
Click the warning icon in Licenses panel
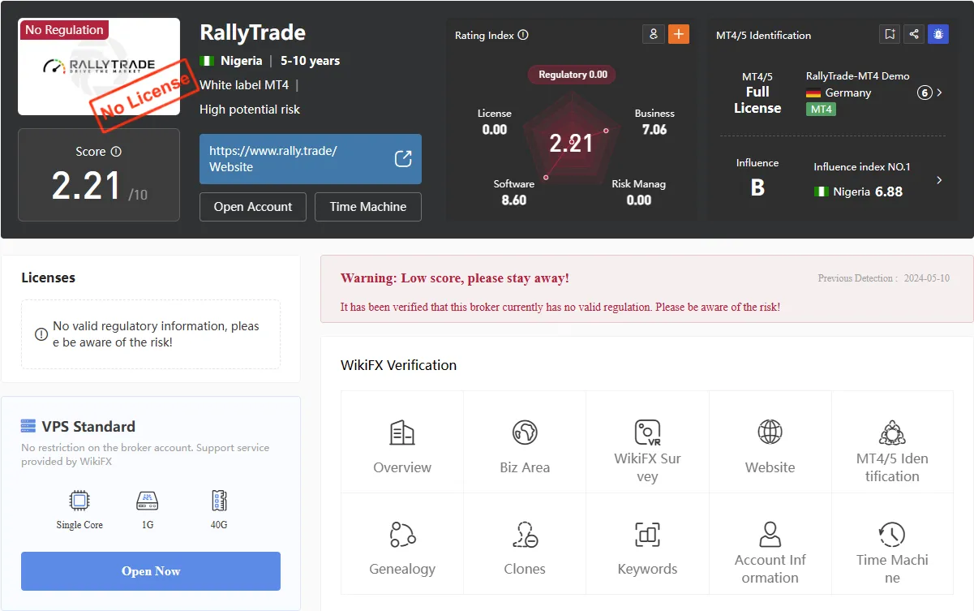coord(41,334)
